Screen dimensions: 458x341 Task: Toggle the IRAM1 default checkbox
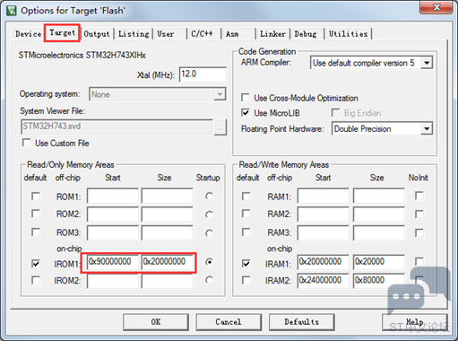coord(246,264)
